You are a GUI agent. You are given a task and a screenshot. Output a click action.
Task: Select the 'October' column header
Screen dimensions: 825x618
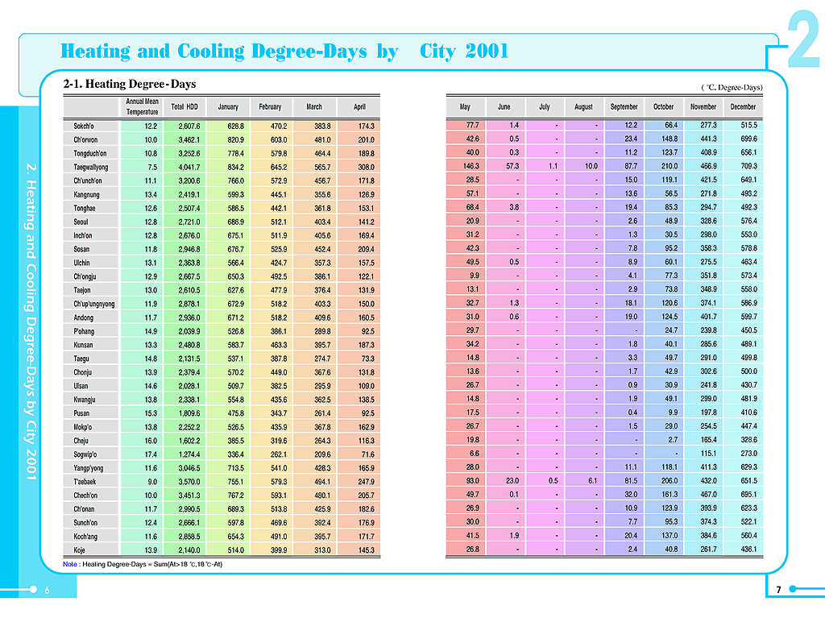664,106
